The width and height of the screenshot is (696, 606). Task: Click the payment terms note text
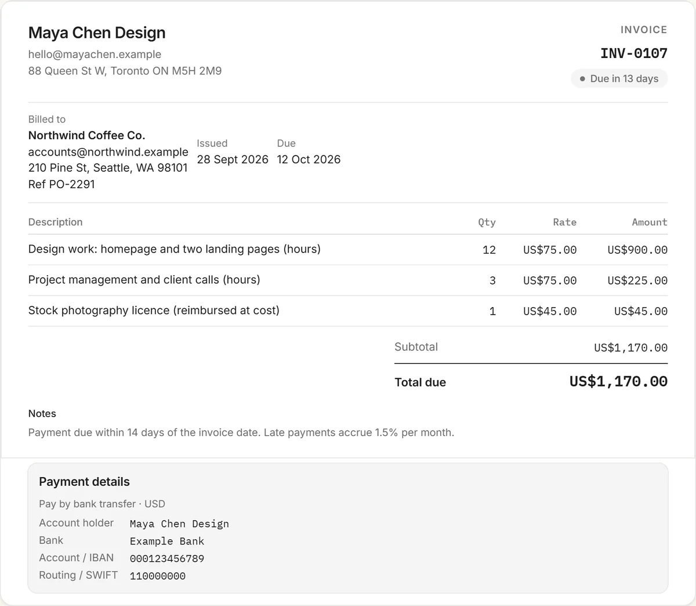[x=241, y=432]
